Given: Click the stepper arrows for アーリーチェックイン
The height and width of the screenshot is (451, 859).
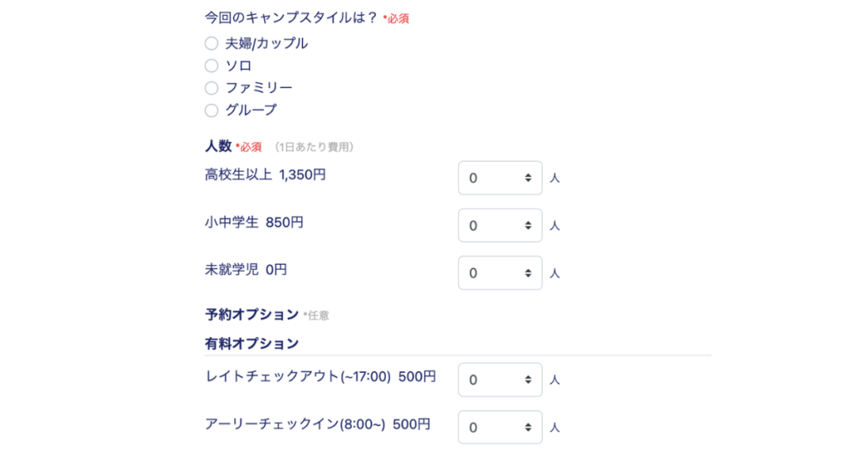Looking at the screenshot, I should click(x=528, y=428).
